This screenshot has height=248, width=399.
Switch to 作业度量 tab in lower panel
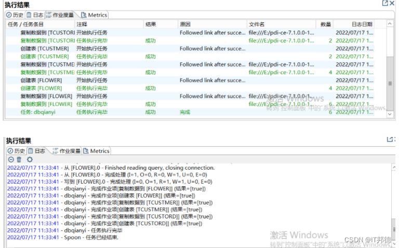point(66,151)
